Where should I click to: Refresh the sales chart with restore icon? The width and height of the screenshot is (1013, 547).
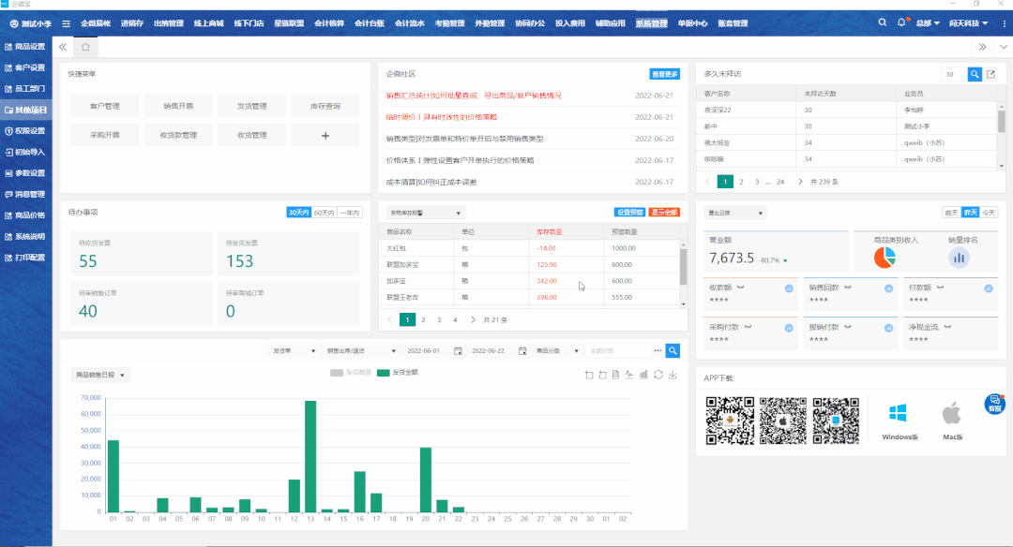click(658, 375)
